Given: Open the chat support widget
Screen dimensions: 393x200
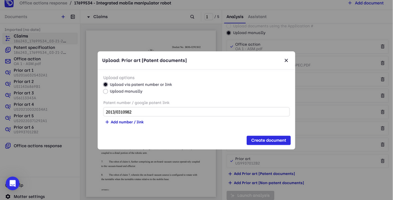Looking at the screenshot, I should point(12,183).
